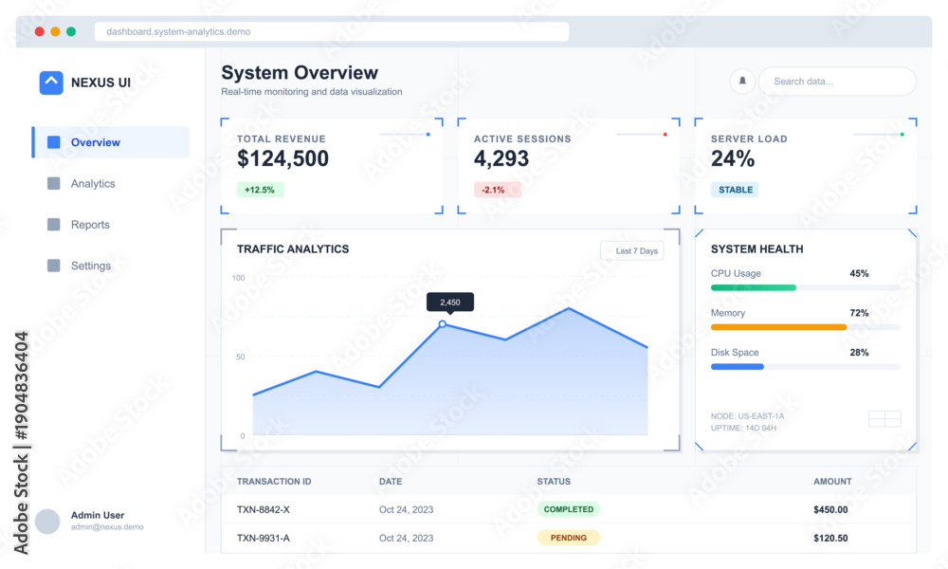Click the CPU Usage green progress bar
The width and height of the screenshot is (948, 569).
754,288
